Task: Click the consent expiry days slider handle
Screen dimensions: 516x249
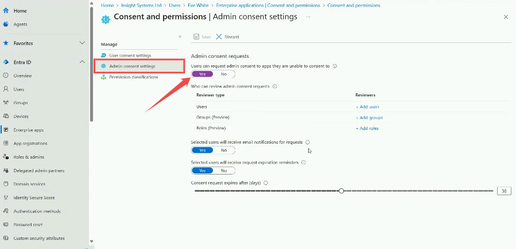Action: coord(341,191)
